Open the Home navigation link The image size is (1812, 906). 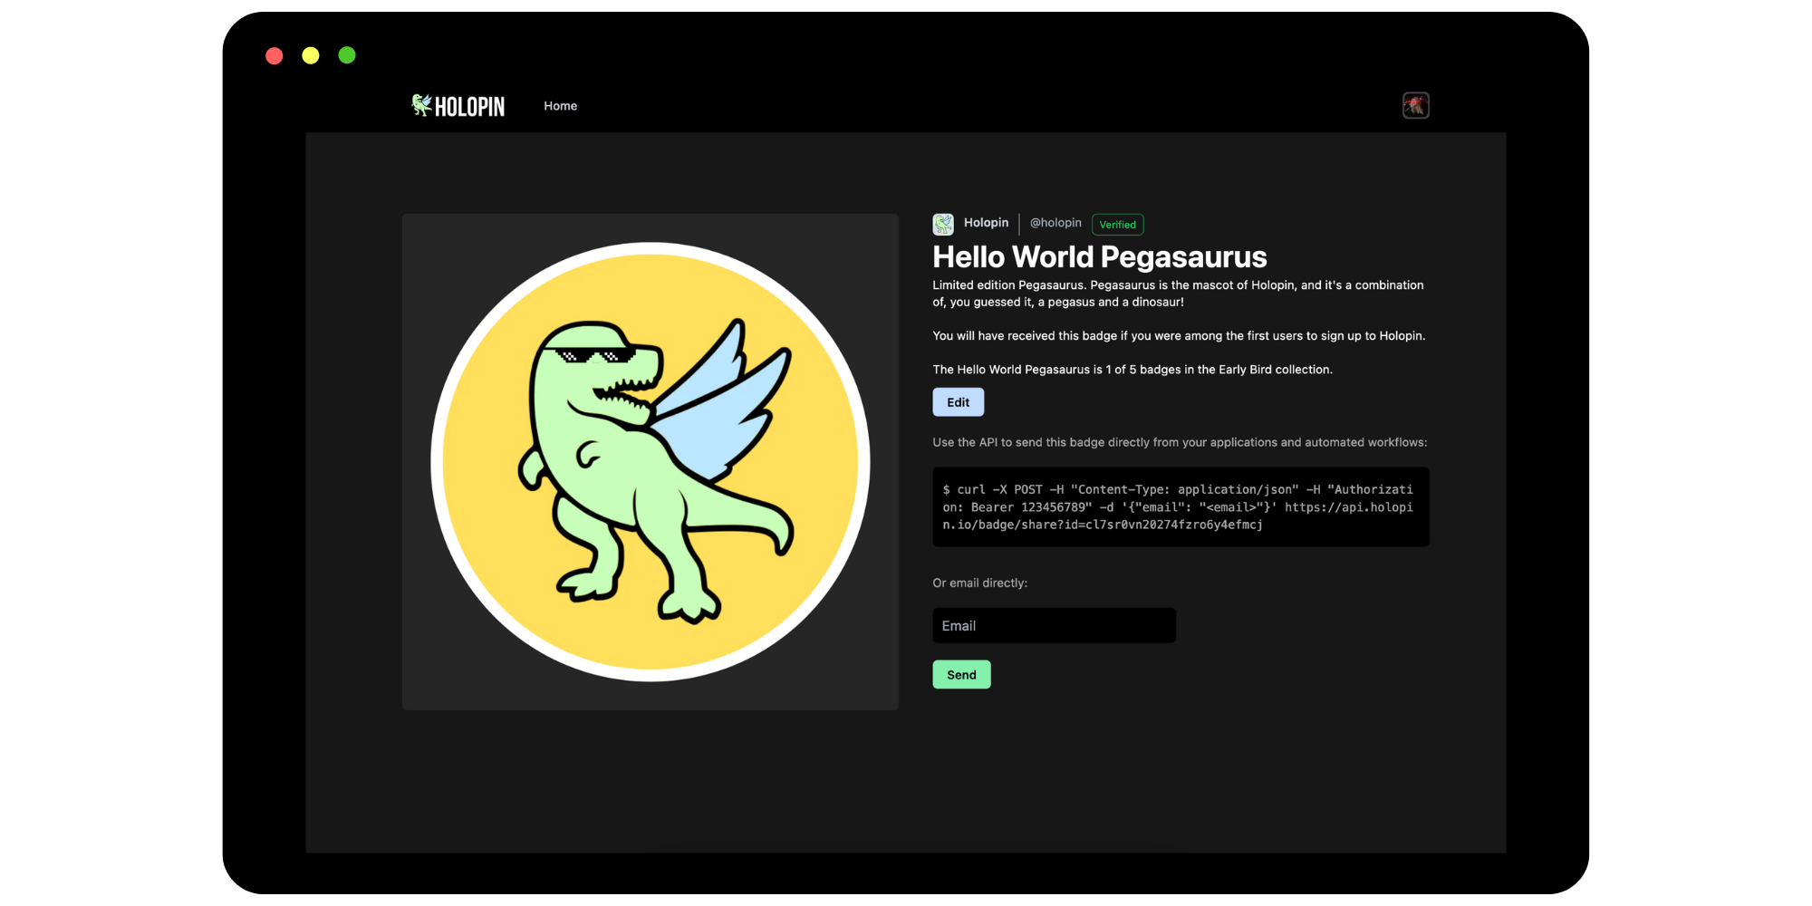point(560,106)
